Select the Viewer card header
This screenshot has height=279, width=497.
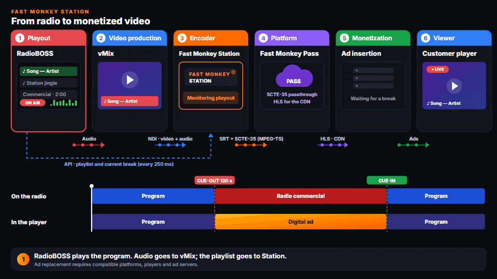(454, 38)
